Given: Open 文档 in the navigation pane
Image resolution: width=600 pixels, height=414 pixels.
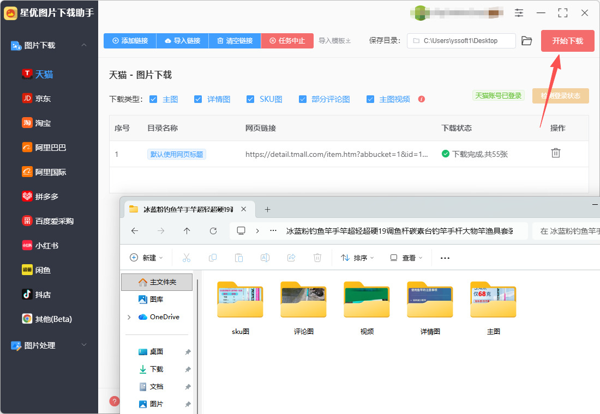Looking at the screenshot, I should [151, 386].
